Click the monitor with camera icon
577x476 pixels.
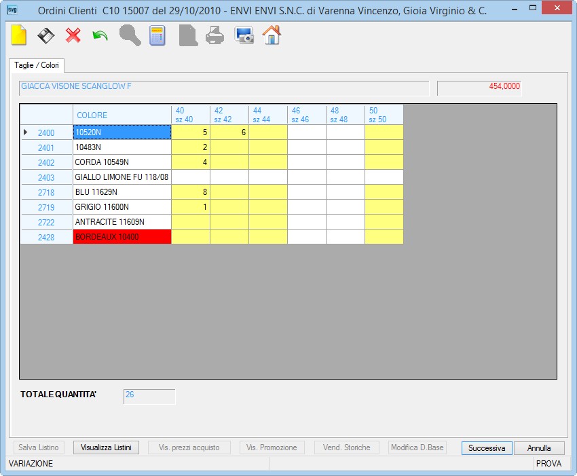244,36
